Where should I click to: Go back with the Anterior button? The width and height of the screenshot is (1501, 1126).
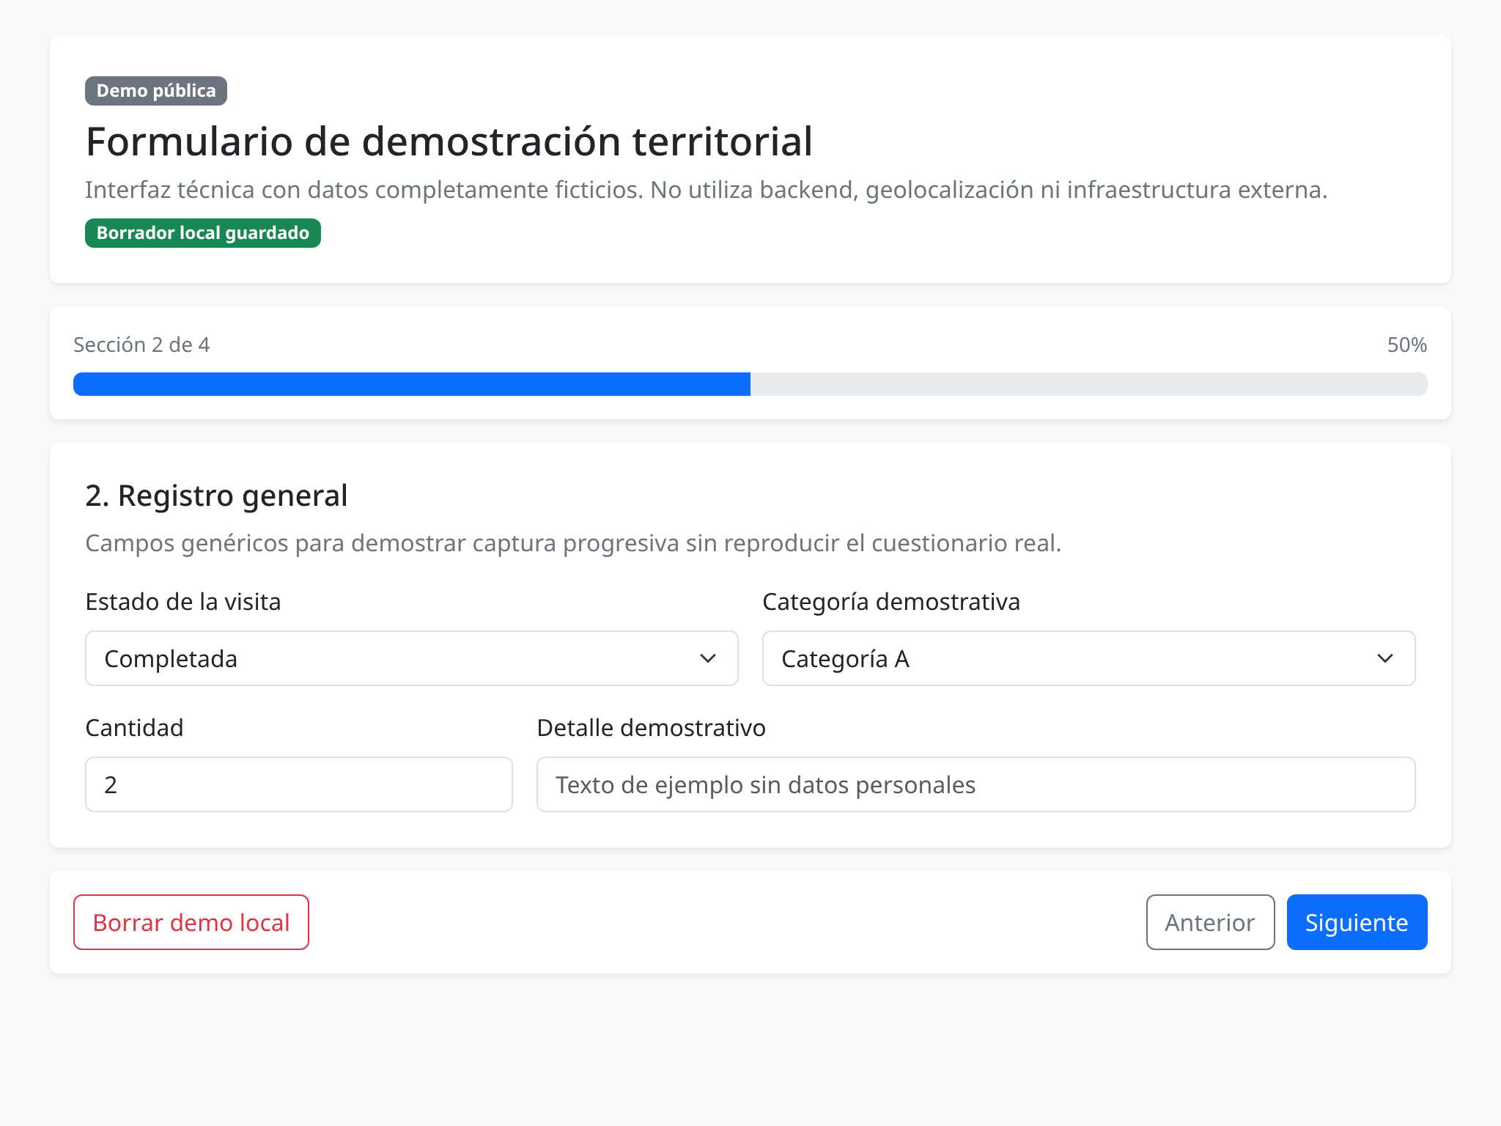pyautogui.click(x=1210, y=922)
